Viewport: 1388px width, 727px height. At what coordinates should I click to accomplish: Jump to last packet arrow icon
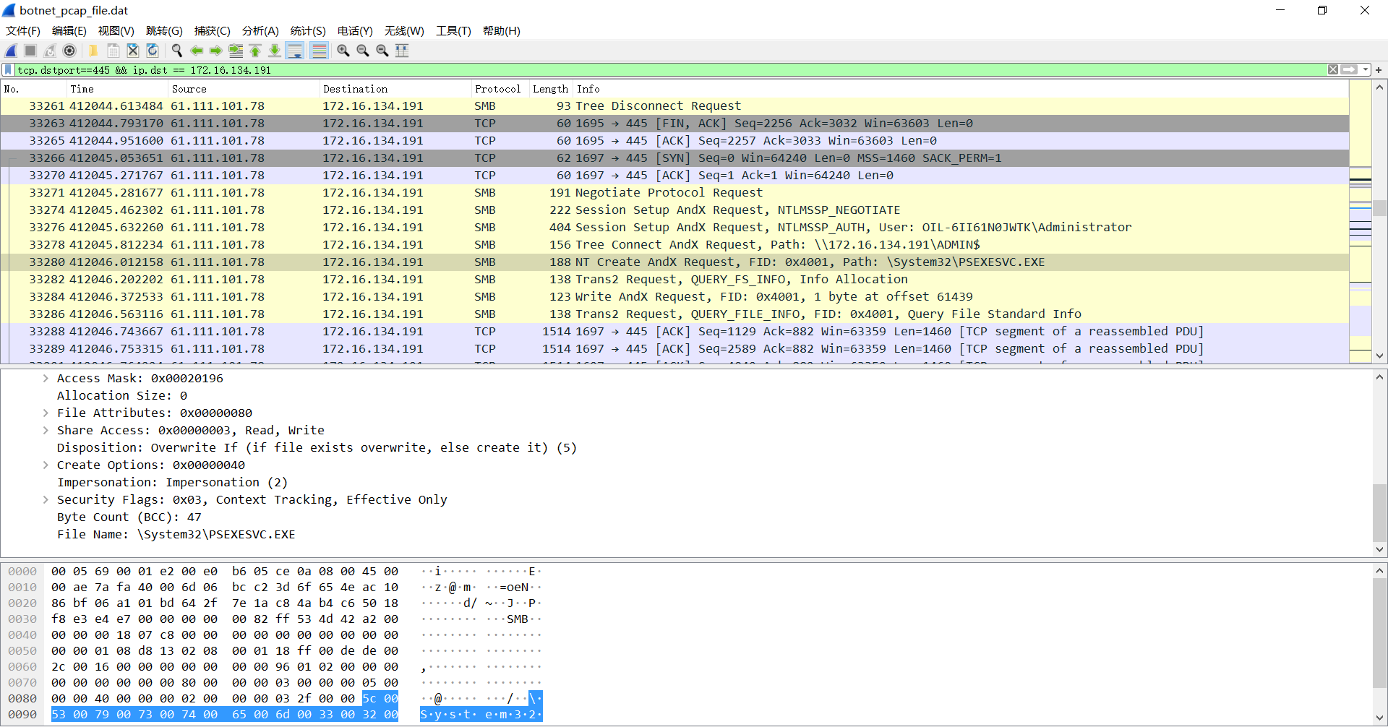(275, 51)
